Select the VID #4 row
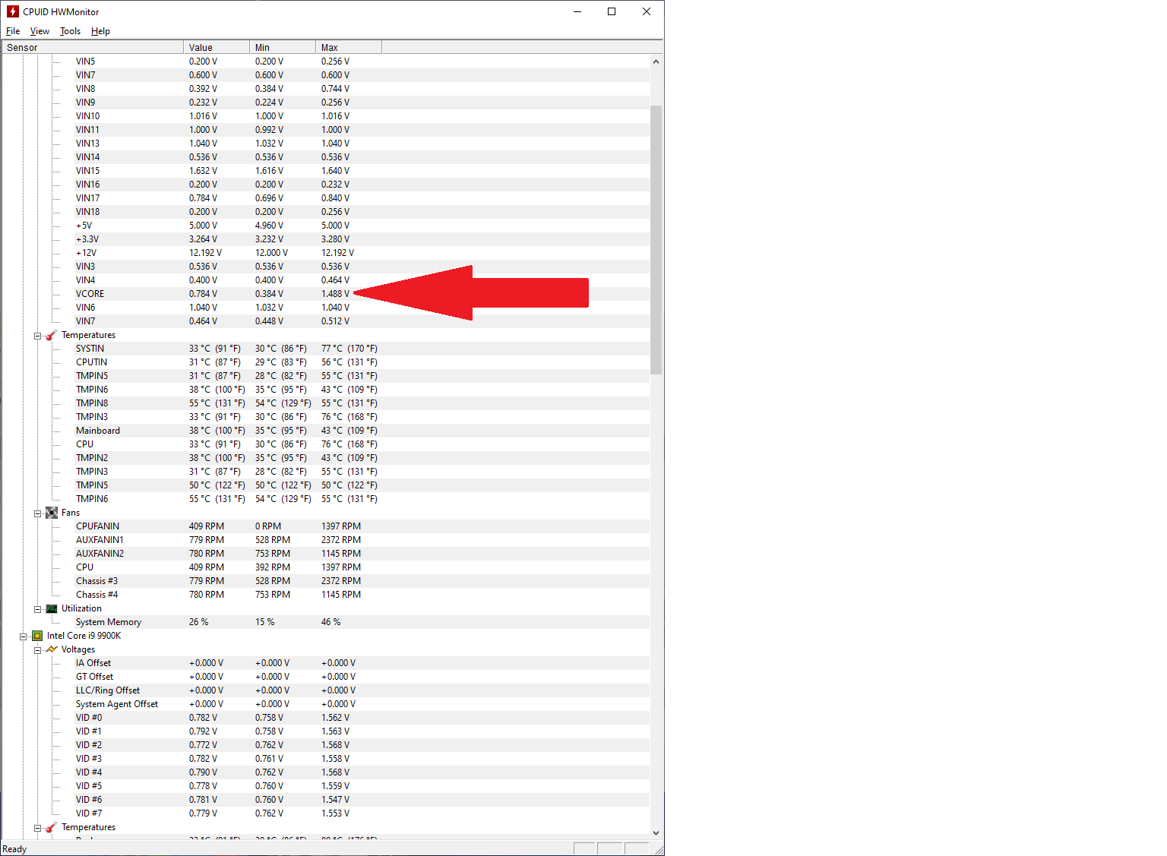The image size is (1167, 856). tap(325, 772)
